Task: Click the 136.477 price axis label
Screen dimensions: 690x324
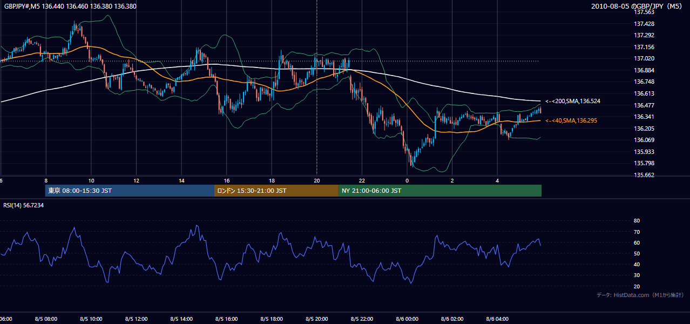Action: click(644, 105)
